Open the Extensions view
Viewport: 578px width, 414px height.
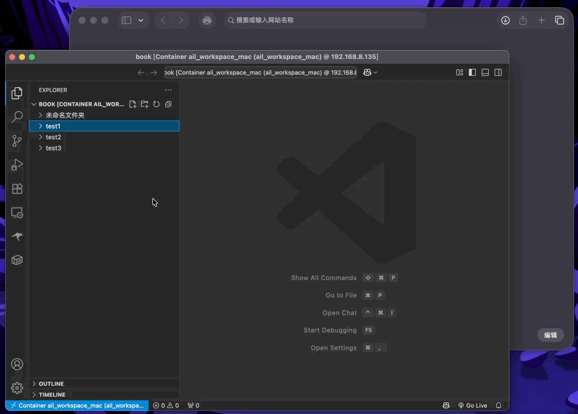(17, 188)
